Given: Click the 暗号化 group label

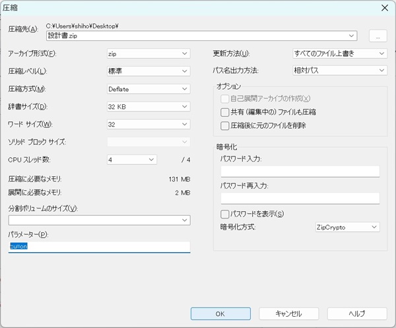Looking at the screenshot, I should 226,147.
